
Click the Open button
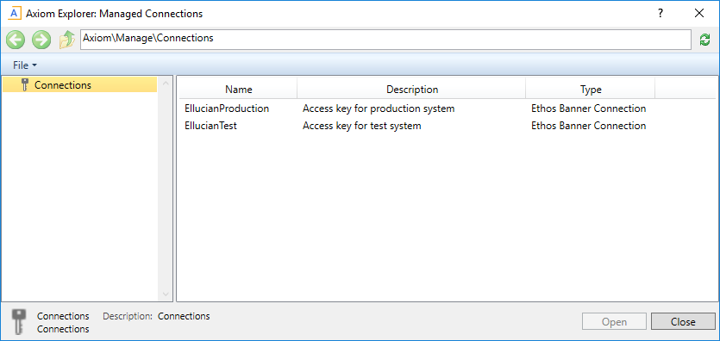coord(614,322)
